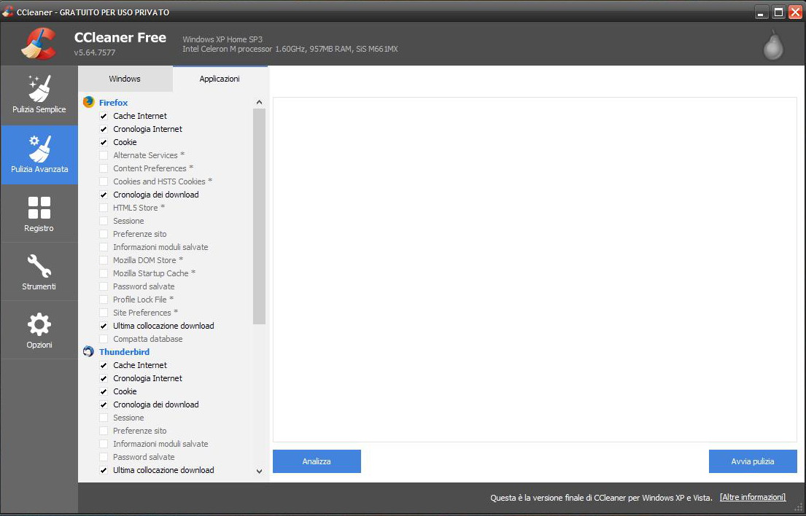The height and width of the screenshot is (516, 806).
Task: Click the CCleaner logo in header
Action: [x=39, y=44]
